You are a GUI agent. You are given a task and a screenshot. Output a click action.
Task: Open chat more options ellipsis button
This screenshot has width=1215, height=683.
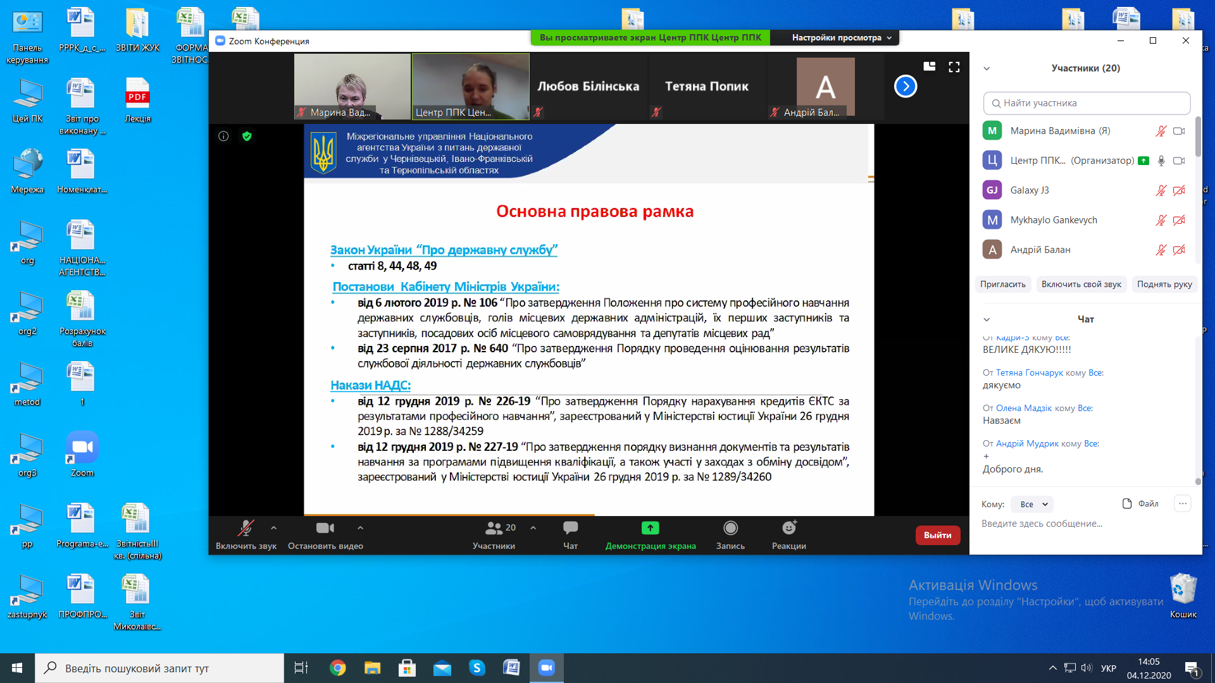coord(1183,503)
